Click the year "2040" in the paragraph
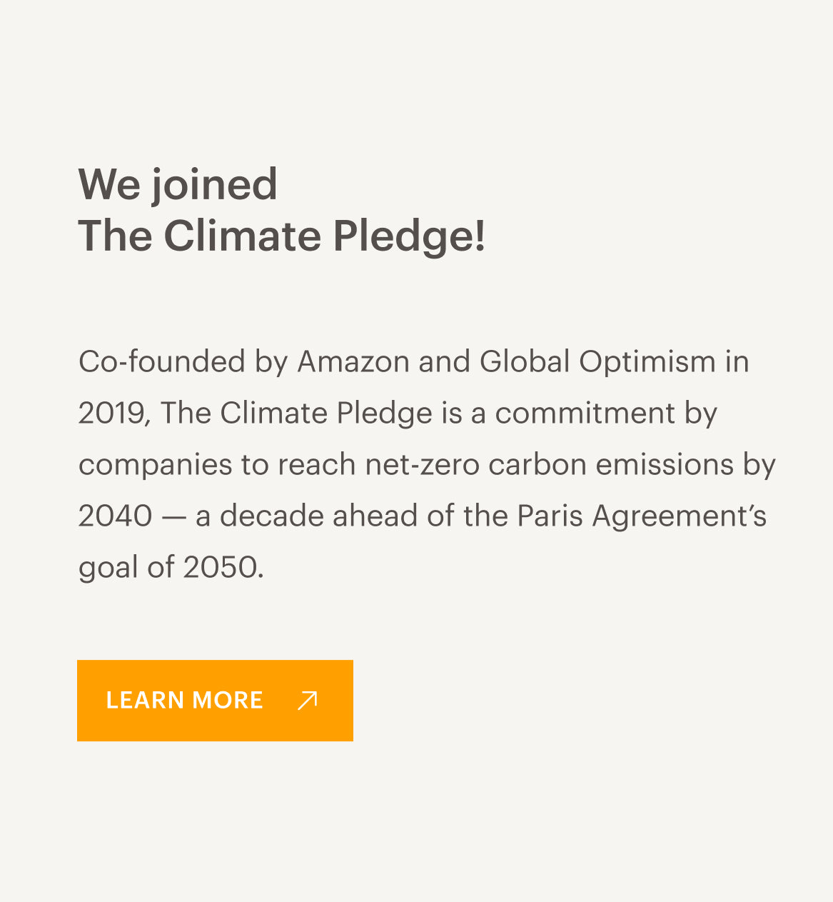The width and height of the screenshot is (833, 902). pos(115,516)
